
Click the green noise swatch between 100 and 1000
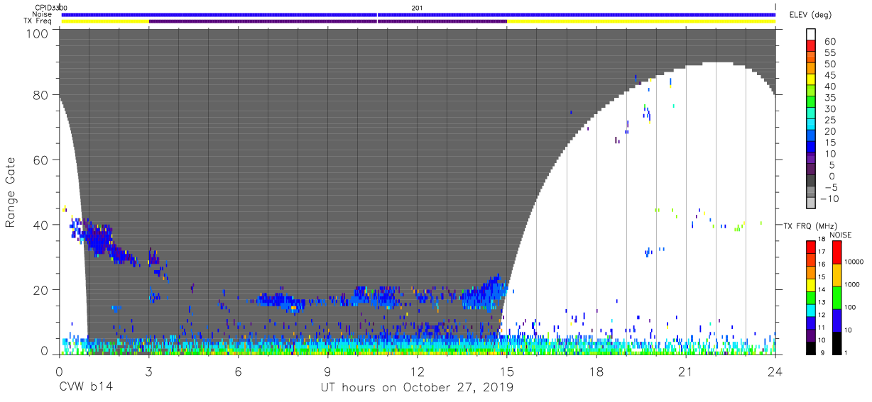click(x=836, y=297)
